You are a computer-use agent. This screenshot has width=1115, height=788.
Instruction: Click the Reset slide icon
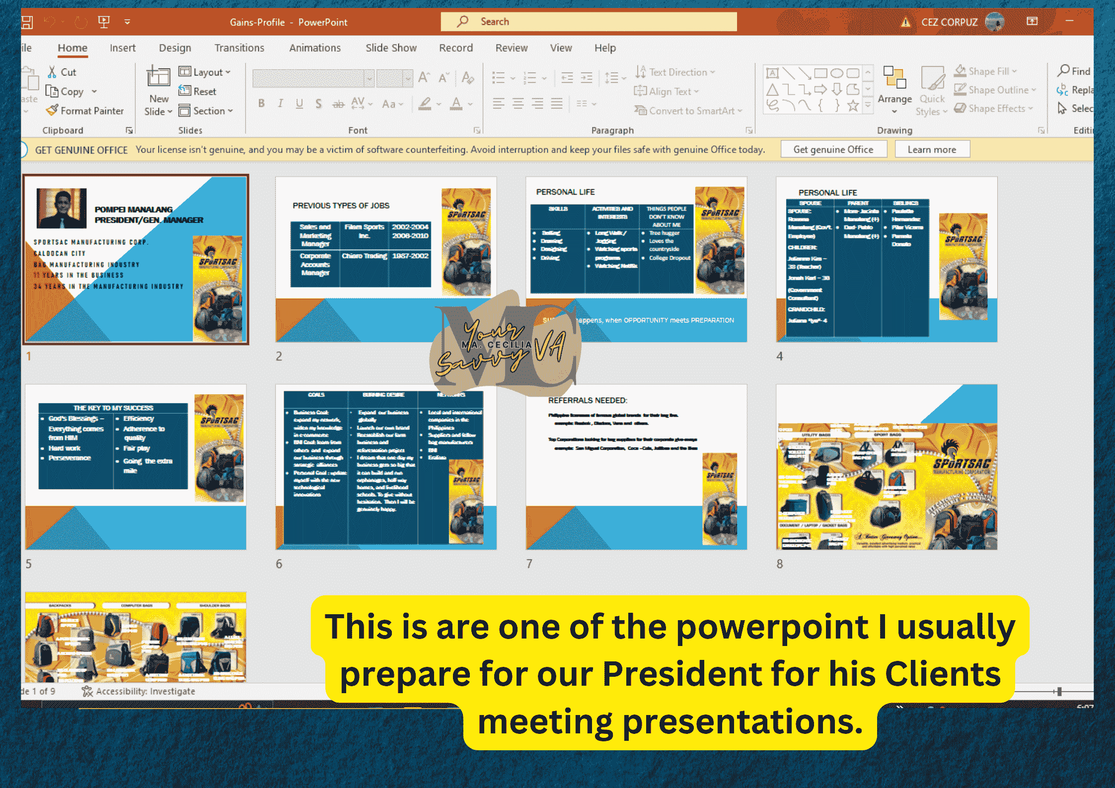click(x=185, y=91)
